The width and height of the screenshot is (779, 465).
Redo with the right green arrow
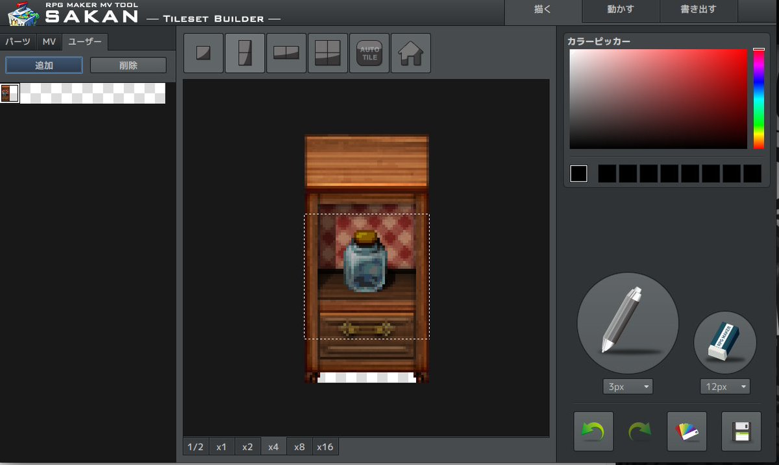639,431
